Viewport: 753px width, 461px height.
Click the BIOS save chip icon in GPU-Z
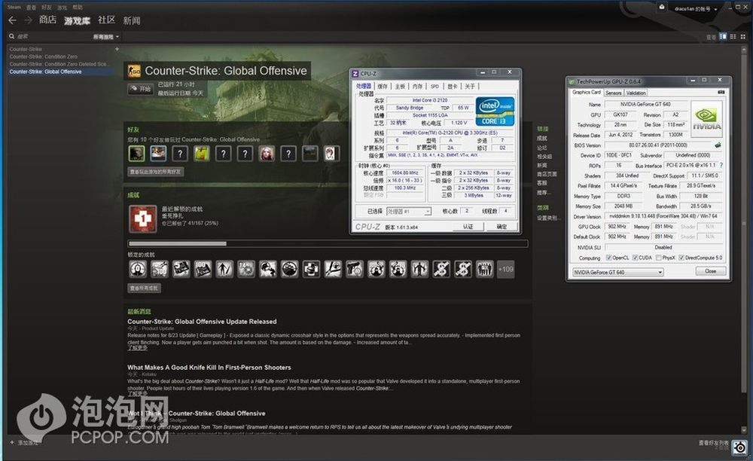718,145
